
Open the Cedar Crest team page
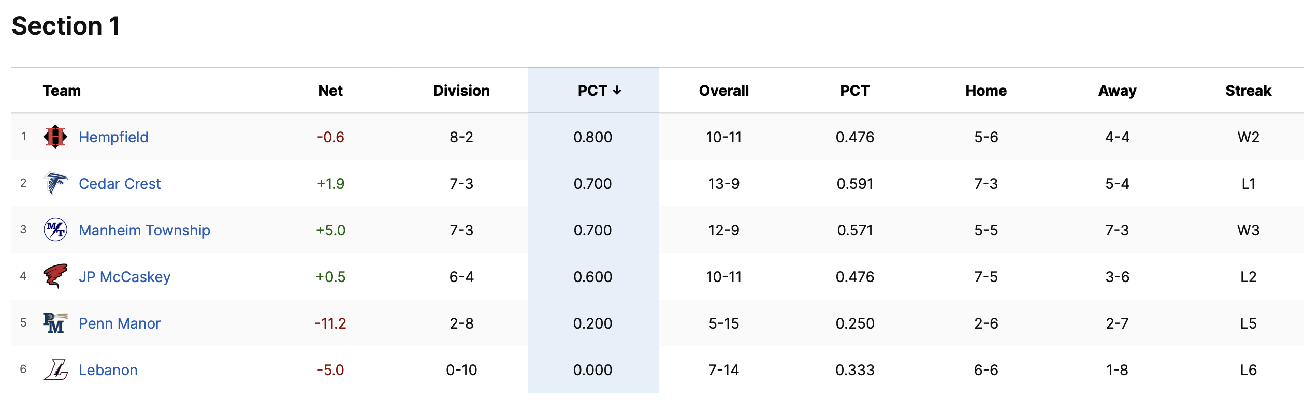tap(120, 184)
